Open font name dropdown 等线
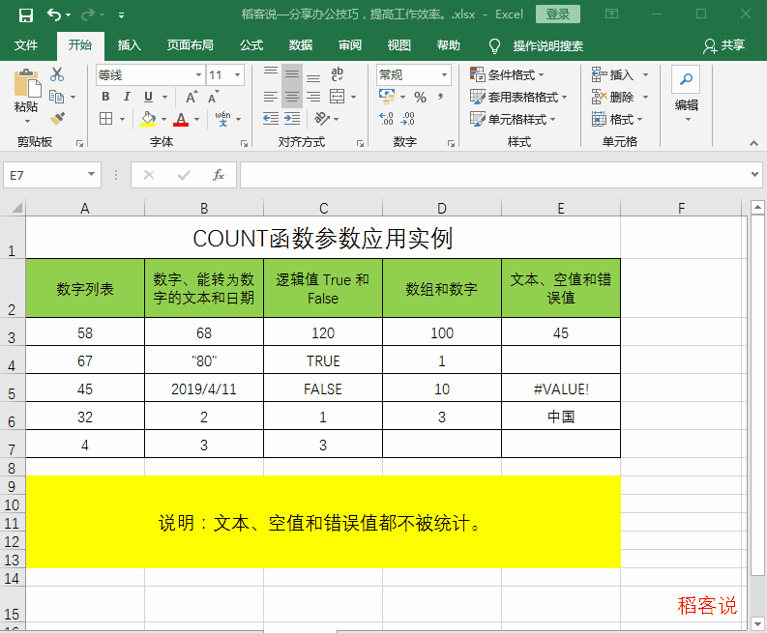This screenshot has width=767, height=633. 198,74
